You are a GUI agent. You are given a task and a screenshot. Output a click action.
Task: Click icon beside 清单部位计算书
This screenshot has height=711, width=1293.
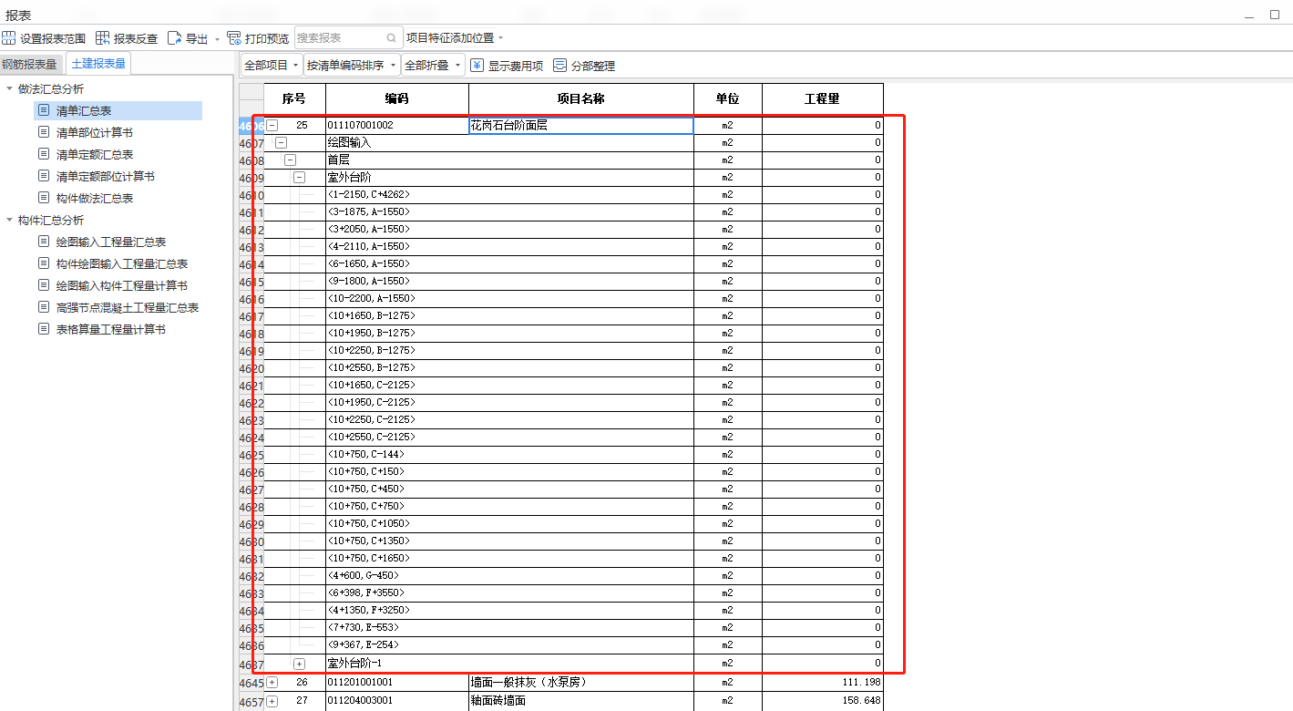coord(44,132)
